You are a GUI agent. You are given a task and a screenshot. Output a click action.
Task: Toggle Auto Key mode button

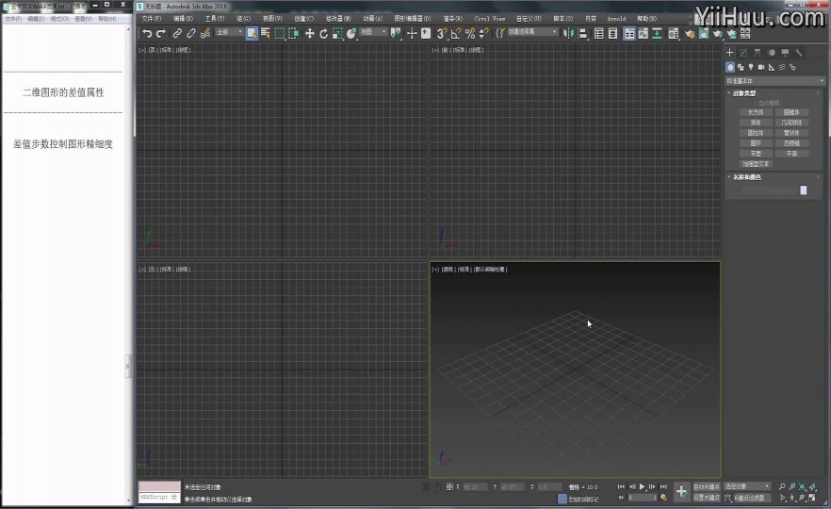tap(707, 486)
